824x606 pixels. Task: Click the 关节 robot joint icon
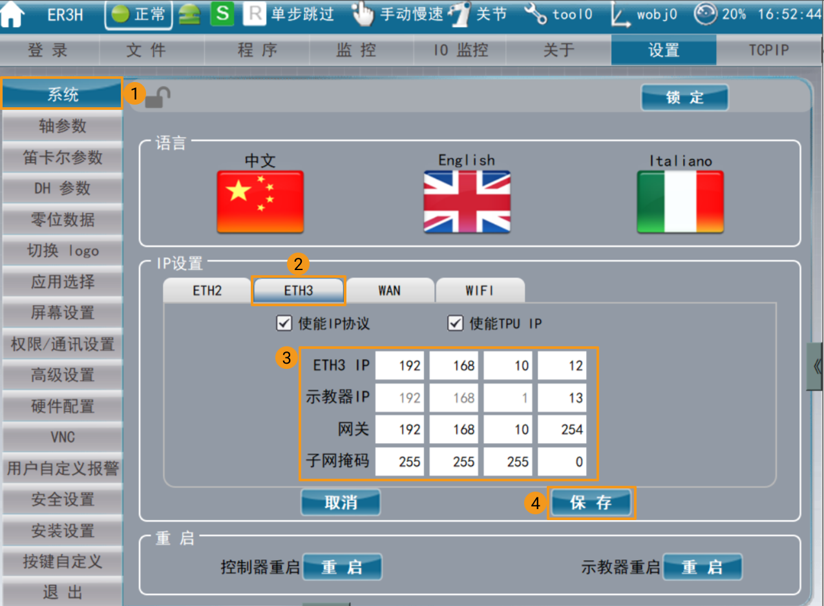460,15
